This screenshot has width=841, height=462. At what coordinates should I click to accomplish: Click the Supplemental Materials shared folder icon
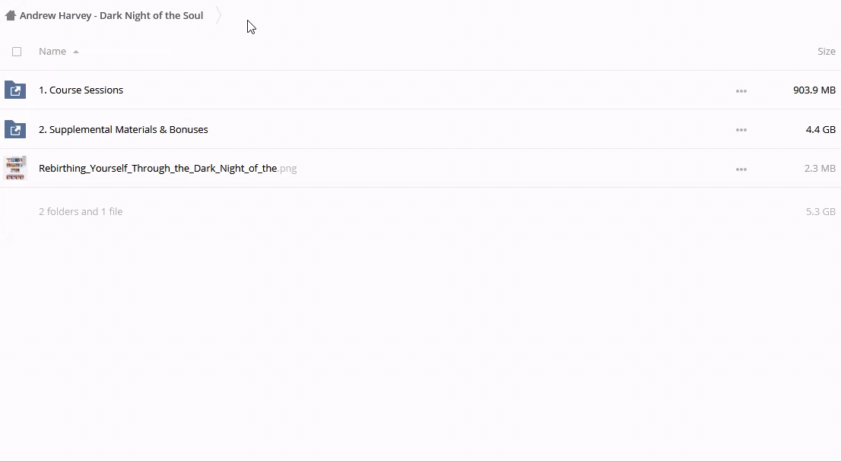pos(15,130)
